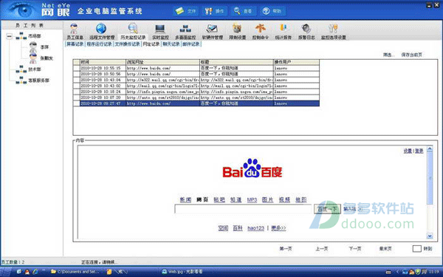Click the 下一页 next page link
Screen dimensions: 443x277
point(355,249)
